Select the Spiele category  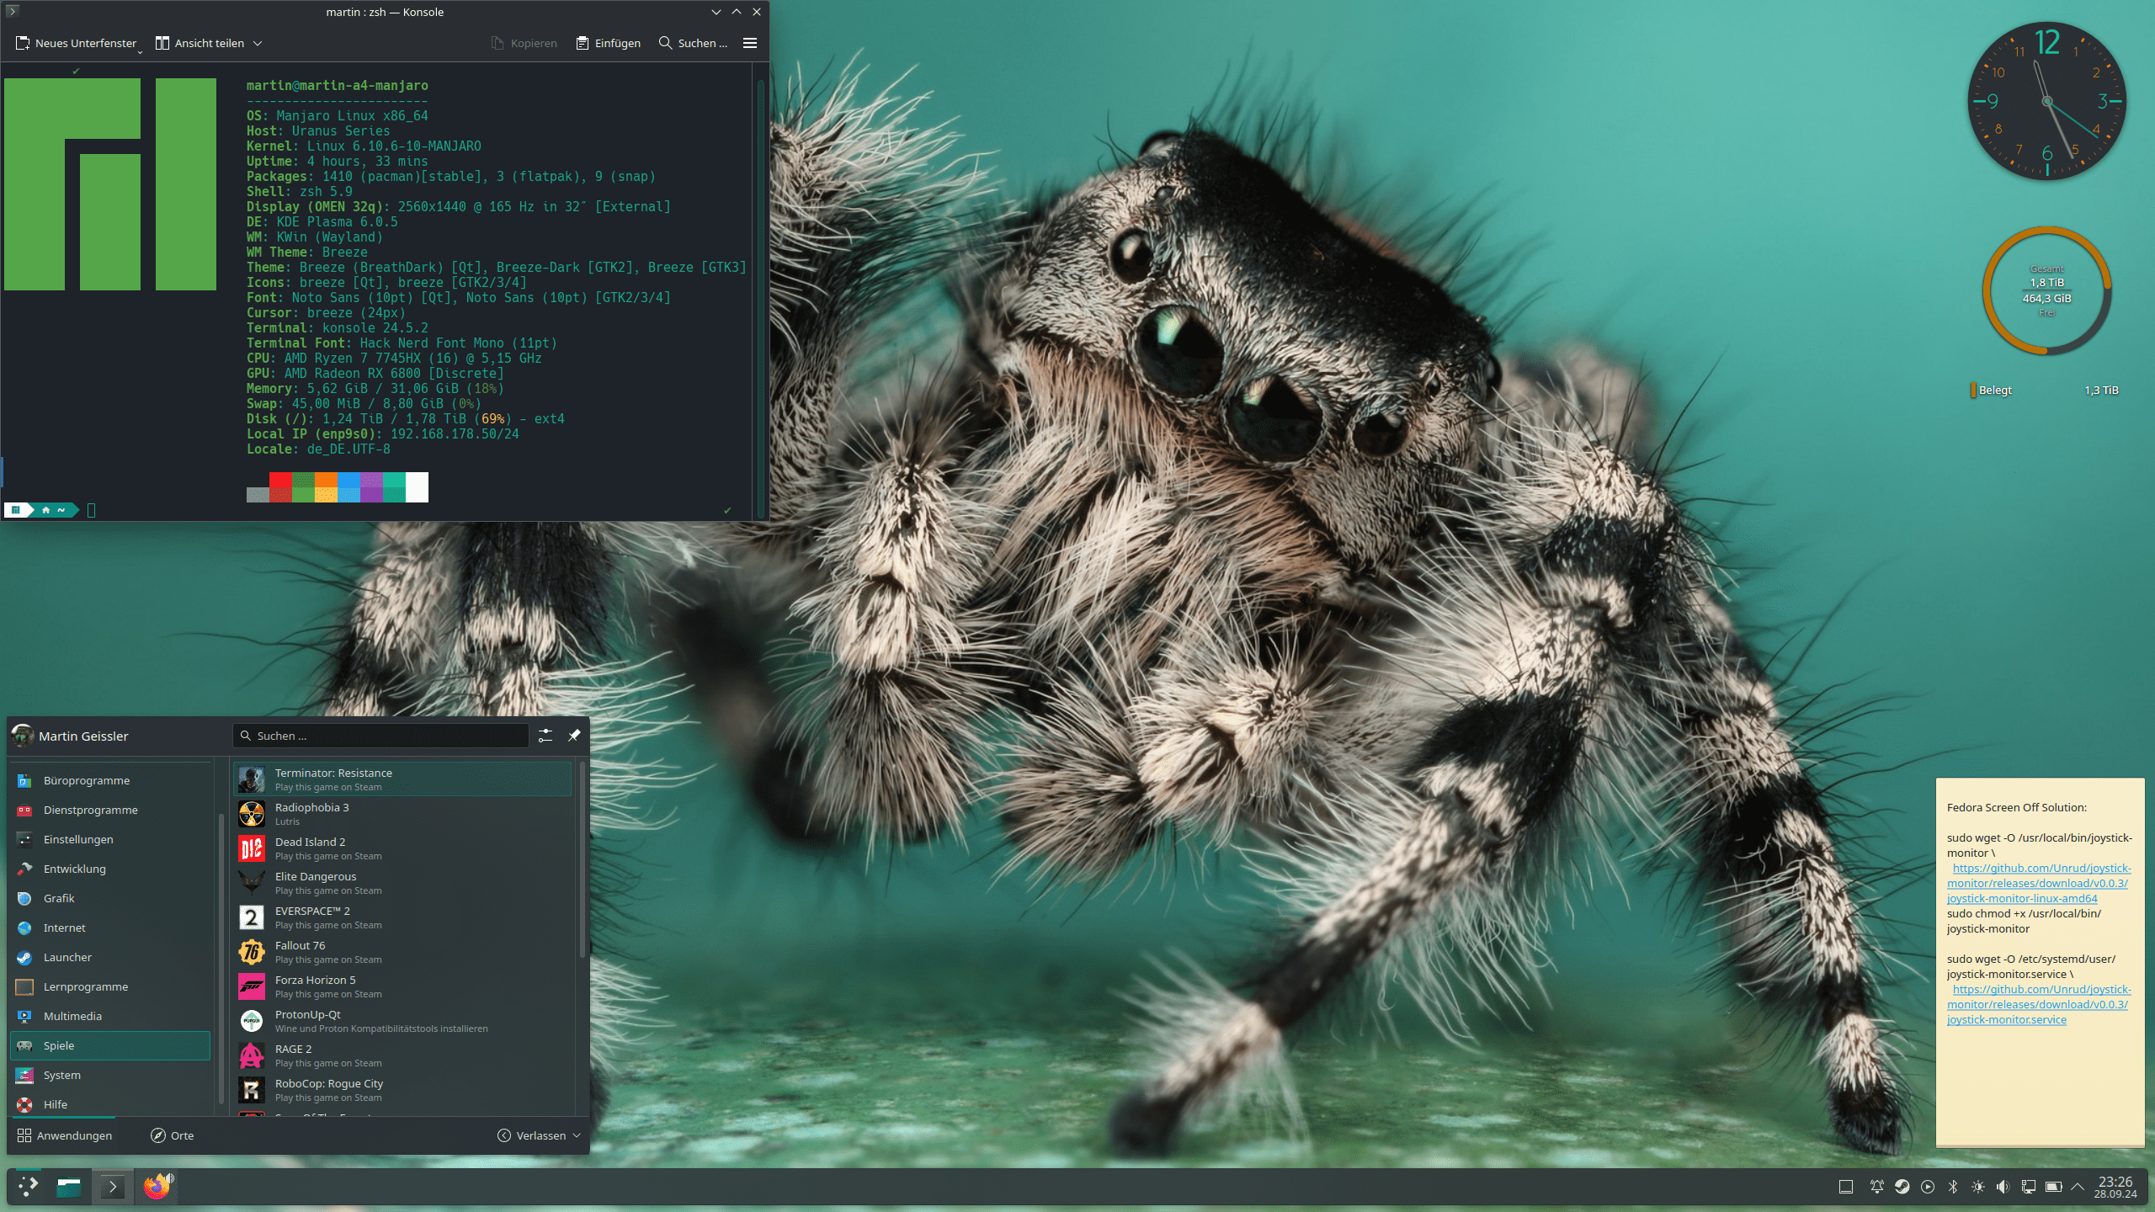[x=110, y=1045]
